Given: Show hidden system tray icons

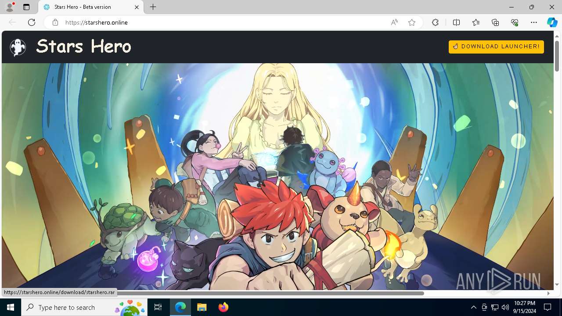Looking at the screenshot, I should click(x=473, y=307).
